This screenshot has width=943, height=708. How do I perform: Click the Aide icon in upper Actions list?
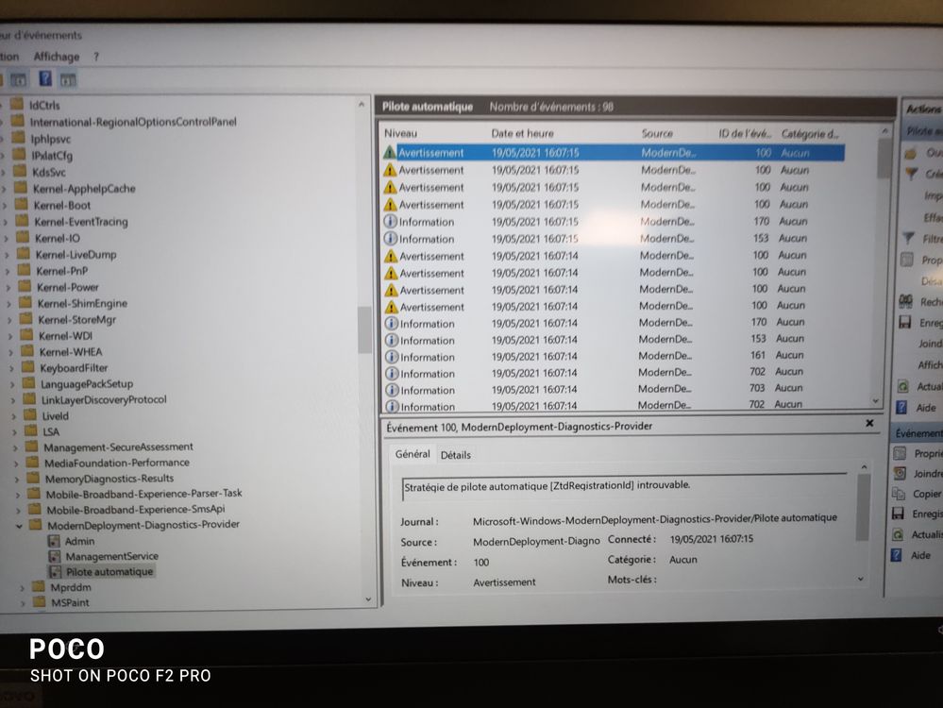[x=901, y=407]
